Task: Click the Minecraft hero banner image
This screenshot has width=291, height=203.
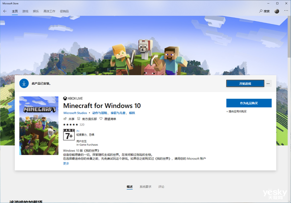Action: pos(144,46)
